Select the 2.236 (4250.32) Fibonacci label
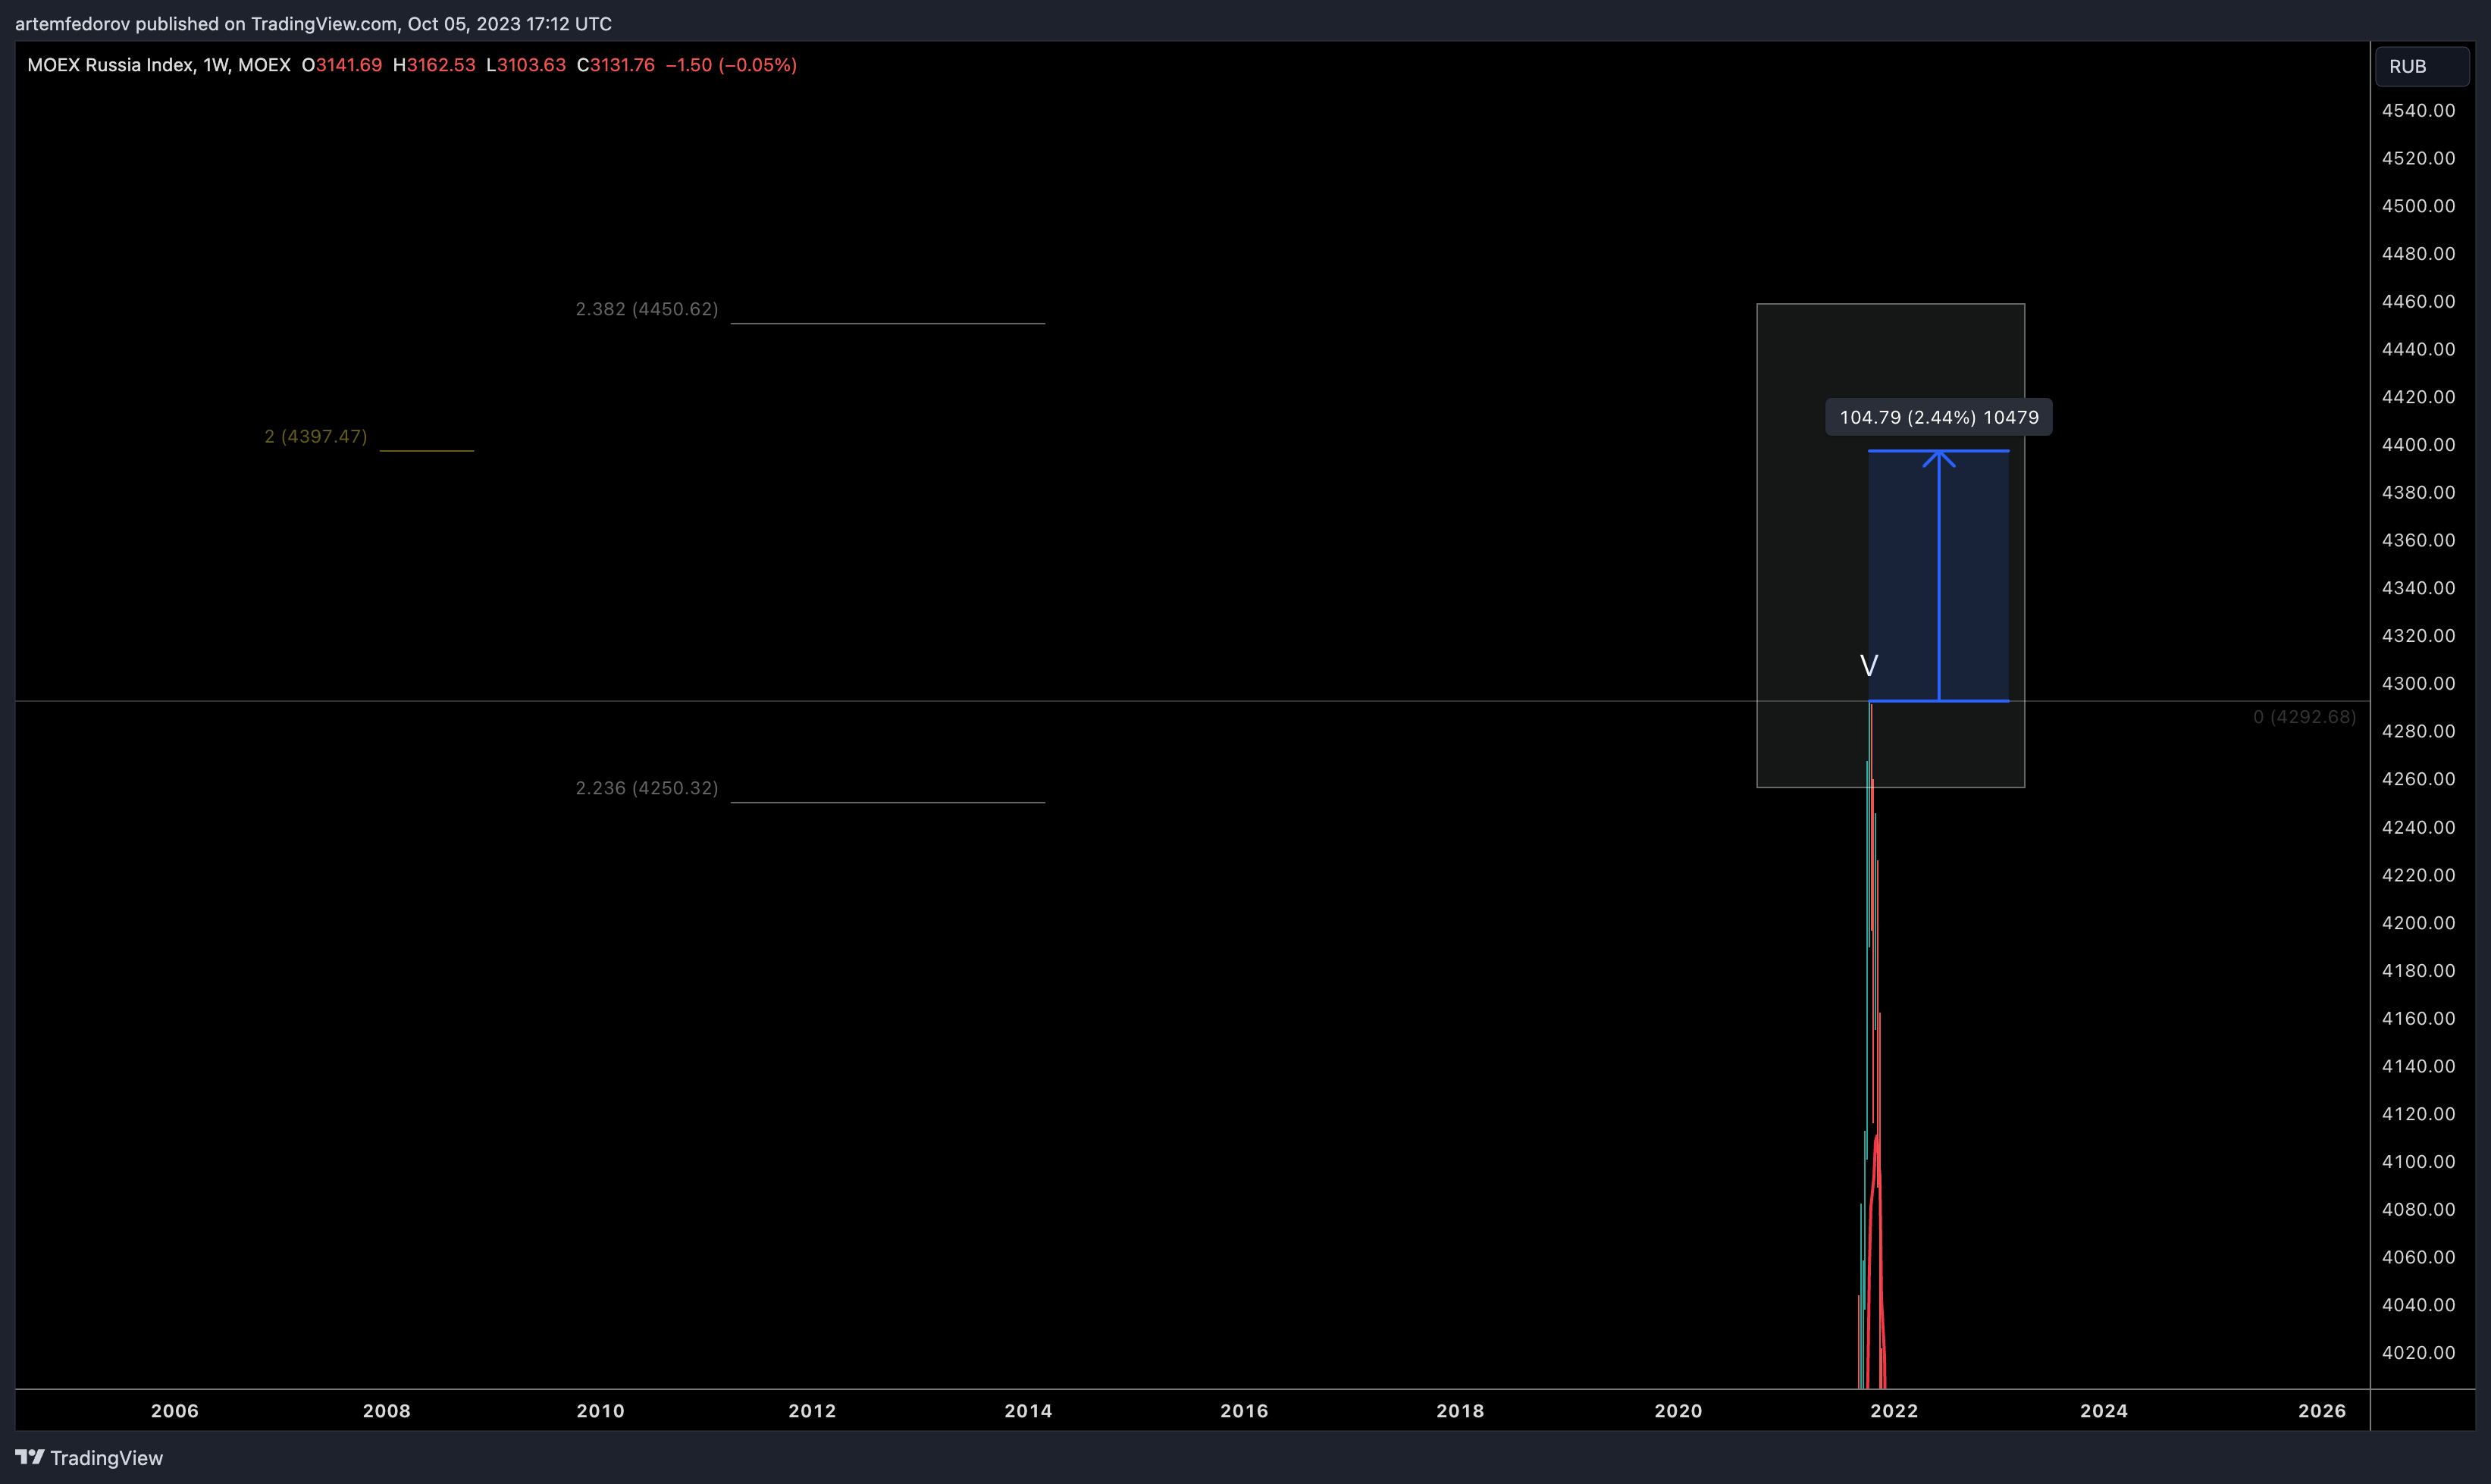 pyautogui.click(x=647, y=788)
